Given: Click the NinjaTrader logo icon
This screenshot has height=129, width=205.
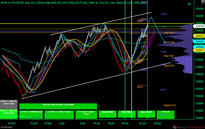Looking at the screenshot, I should click(x=175, y=127).
